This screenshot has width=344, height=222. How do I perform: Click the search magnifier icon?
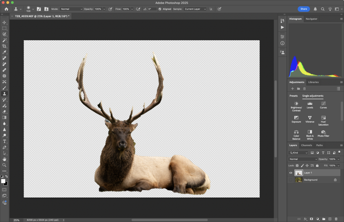pos(322,9)
